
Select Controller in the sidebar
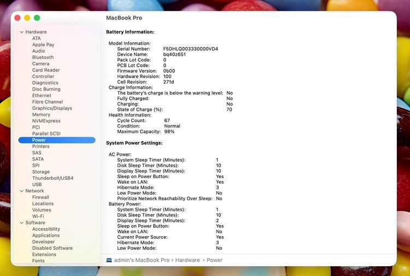click(43, 77)
